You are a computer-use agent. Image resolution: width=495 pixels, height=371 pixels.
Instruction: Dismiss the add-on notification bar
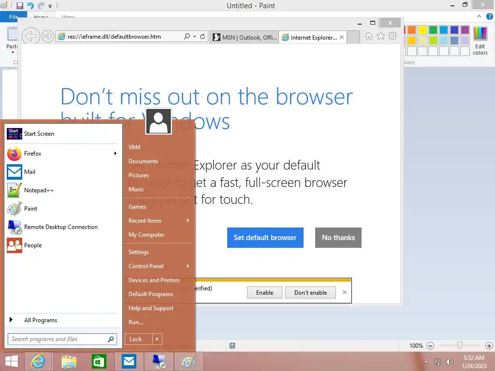(344, 292)
